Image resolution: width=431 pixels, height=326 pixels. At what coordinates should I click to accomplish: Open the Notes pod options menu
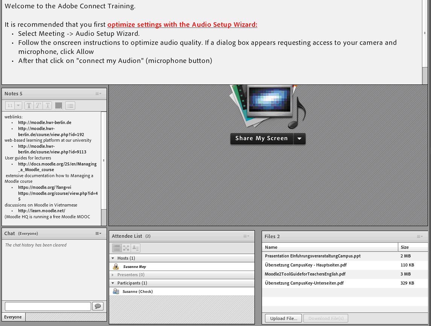point(98,93)
